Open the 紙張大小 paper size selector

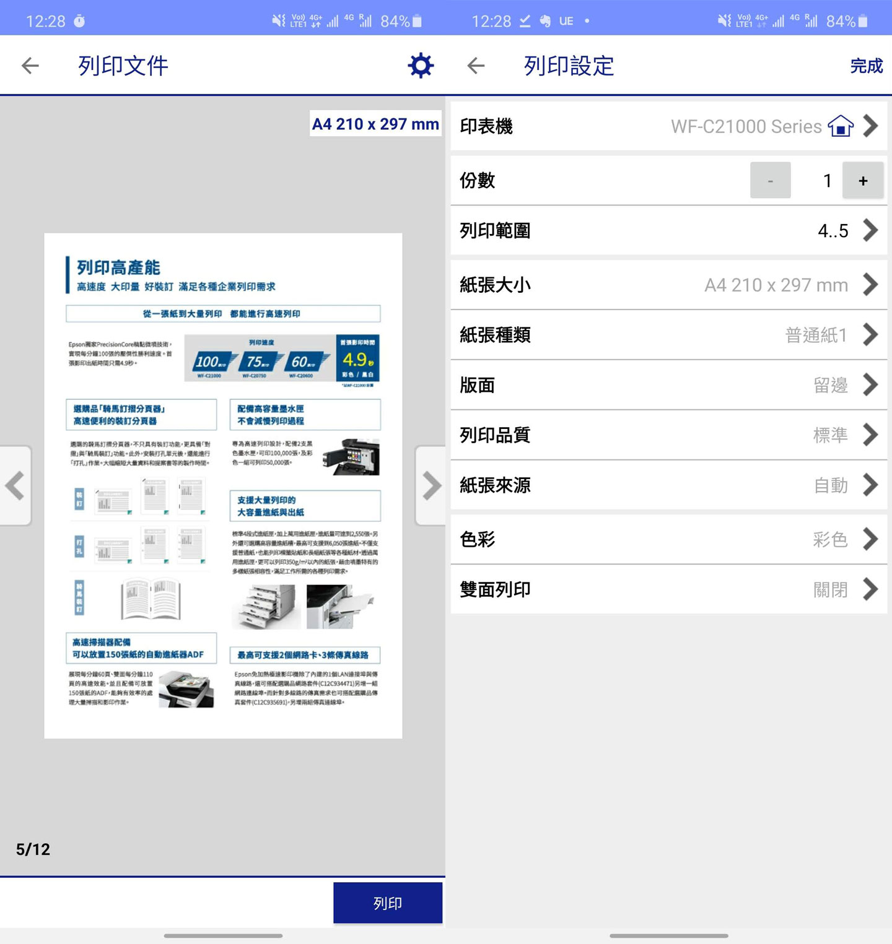pos(669,285)
